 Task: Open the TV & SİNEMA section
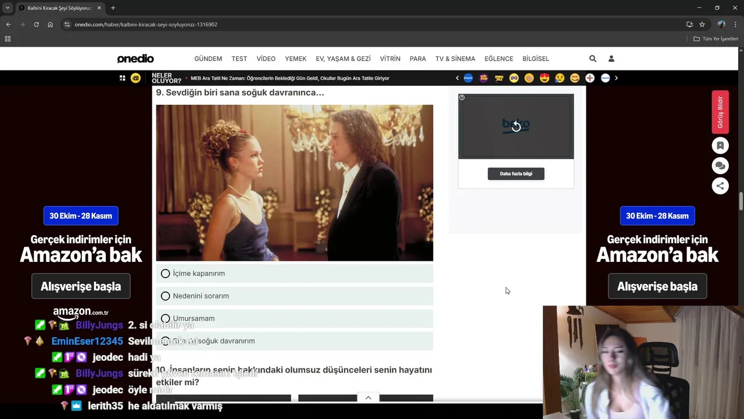click(x=455, y=59)
